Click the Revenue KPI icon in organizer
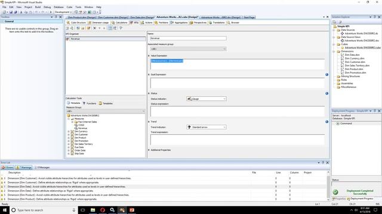The height and width of the screenshot is (214, 382). 67,39
